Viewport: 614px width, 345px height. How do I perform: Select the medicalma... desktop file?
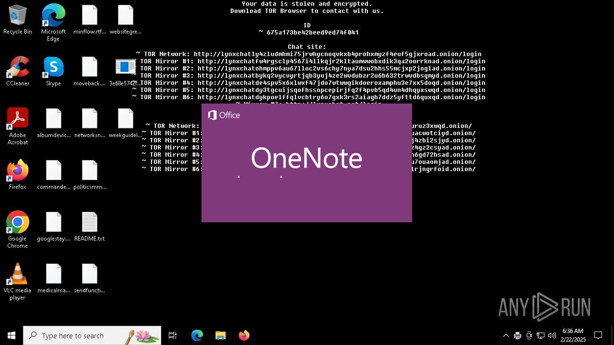coord(54,278)
